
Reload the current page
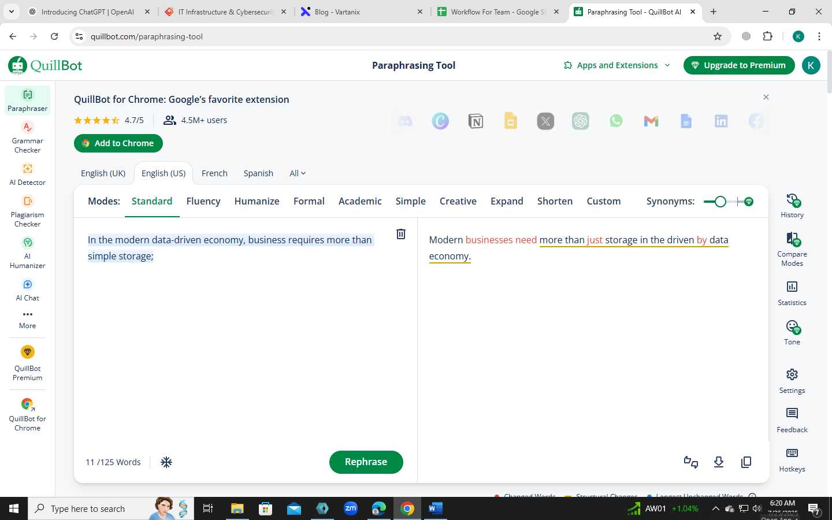pos(54,36)
